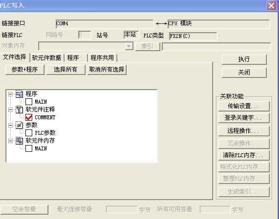The width and height of the screenshot is (279, 219).
Task: Click the 取消所有选择 button
Action: coord(107,70)
